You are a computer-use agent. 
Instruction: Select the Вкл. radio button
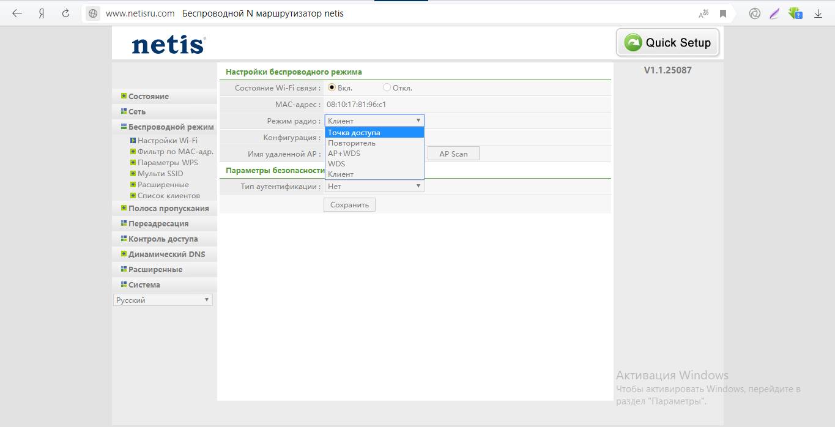point(332,87)
